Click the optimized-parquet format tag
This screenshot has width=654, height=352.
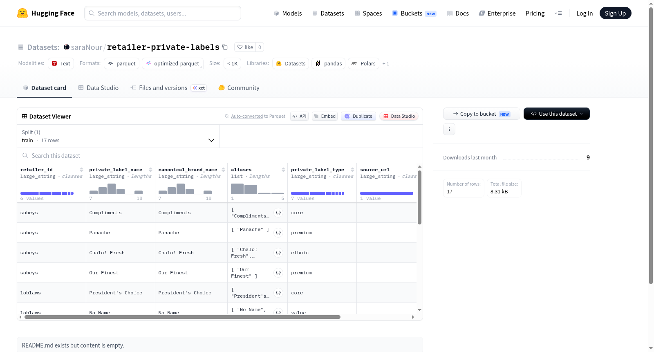click(x=172, y=63)
